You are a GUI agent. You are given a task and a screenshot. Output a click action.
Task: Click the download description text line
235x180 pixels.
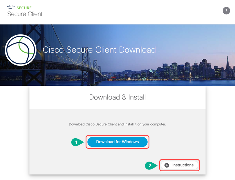tap(117, 124)
